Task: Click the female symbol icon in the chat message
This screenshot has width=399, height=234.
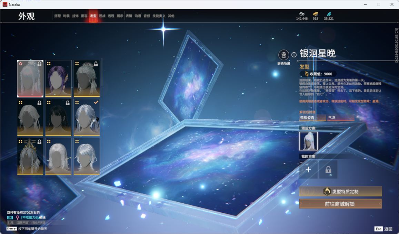Action: [18, 217]
